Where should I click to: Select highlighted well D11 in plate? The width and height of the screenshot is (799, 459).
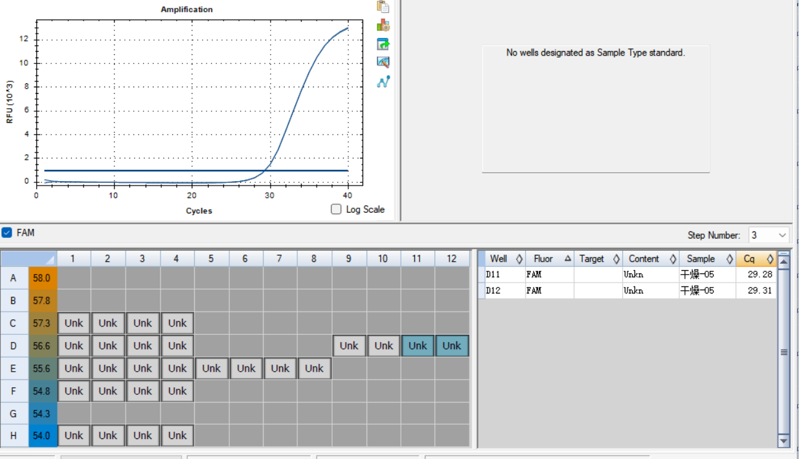pos(418,346)
